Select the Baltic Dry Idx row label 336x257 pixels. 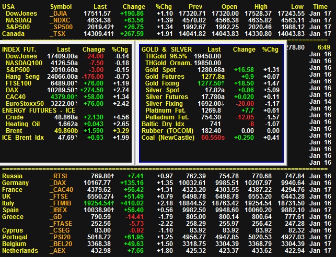(x=163, y=124)
